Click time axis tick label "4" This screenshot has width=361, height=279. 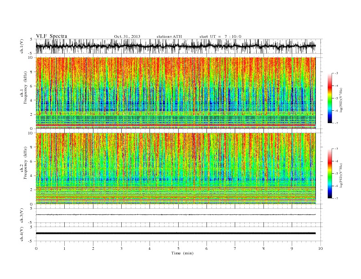(150, 248)
